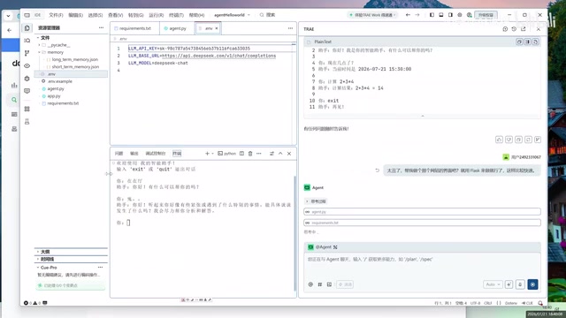
Task: Open the eye preview icon in the activity bar
Action: [27, 65]
